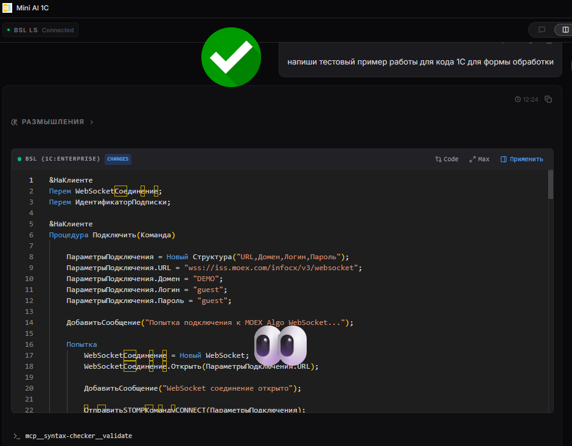Click the terminal icon next to mcp__syntax-checker__validate
Viewport: 572px width, 446px height.
(16, 436)
